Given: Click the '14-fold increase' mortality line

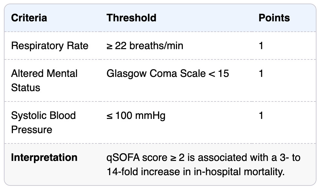Looking at the screenshot, I should point(195,172).
